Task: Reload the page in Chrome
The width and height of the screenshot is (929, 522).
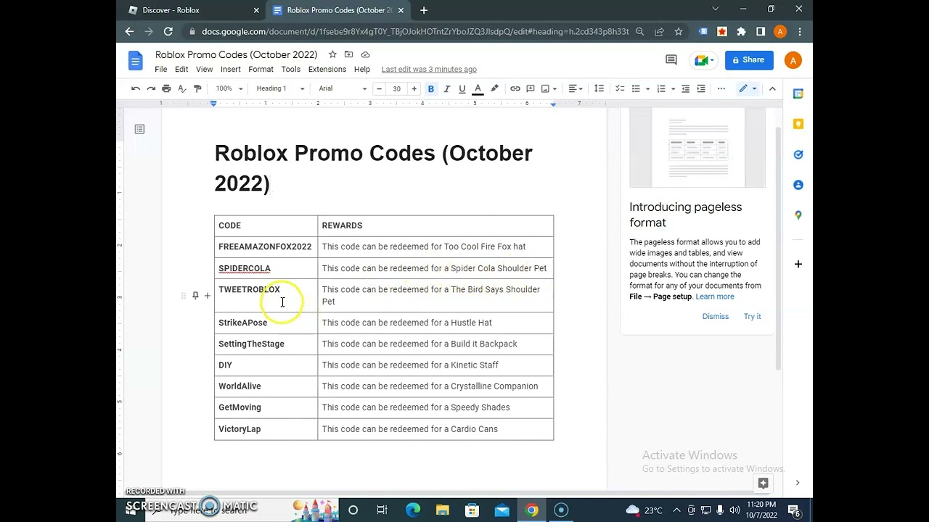Action: coord(168,31)
